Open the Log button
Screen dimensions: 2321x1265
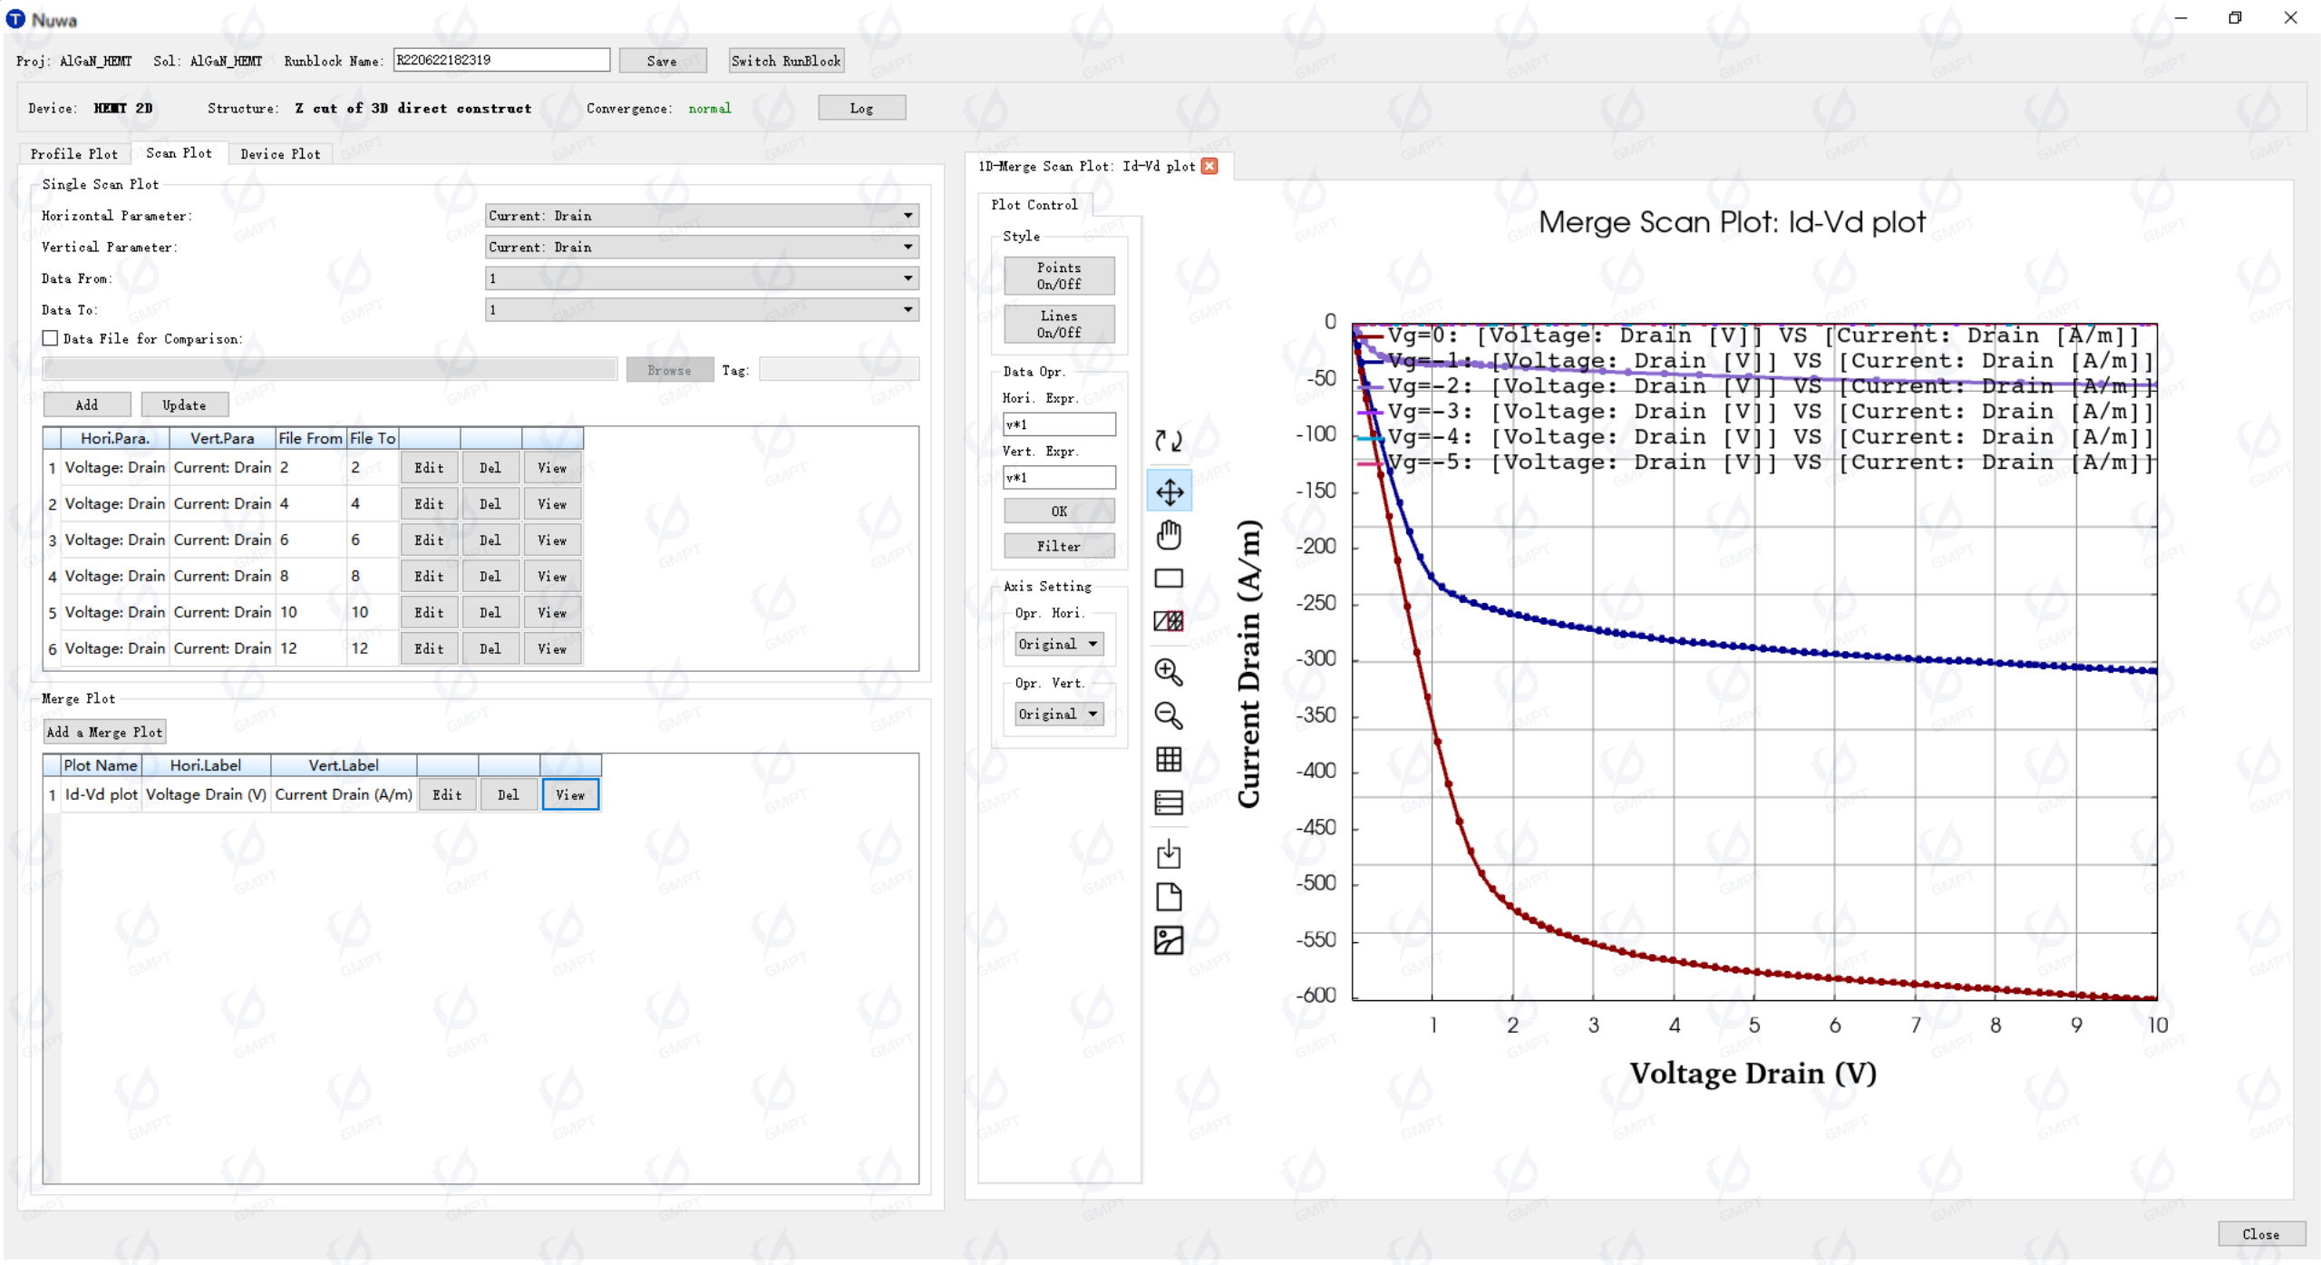tap(861, 108)
